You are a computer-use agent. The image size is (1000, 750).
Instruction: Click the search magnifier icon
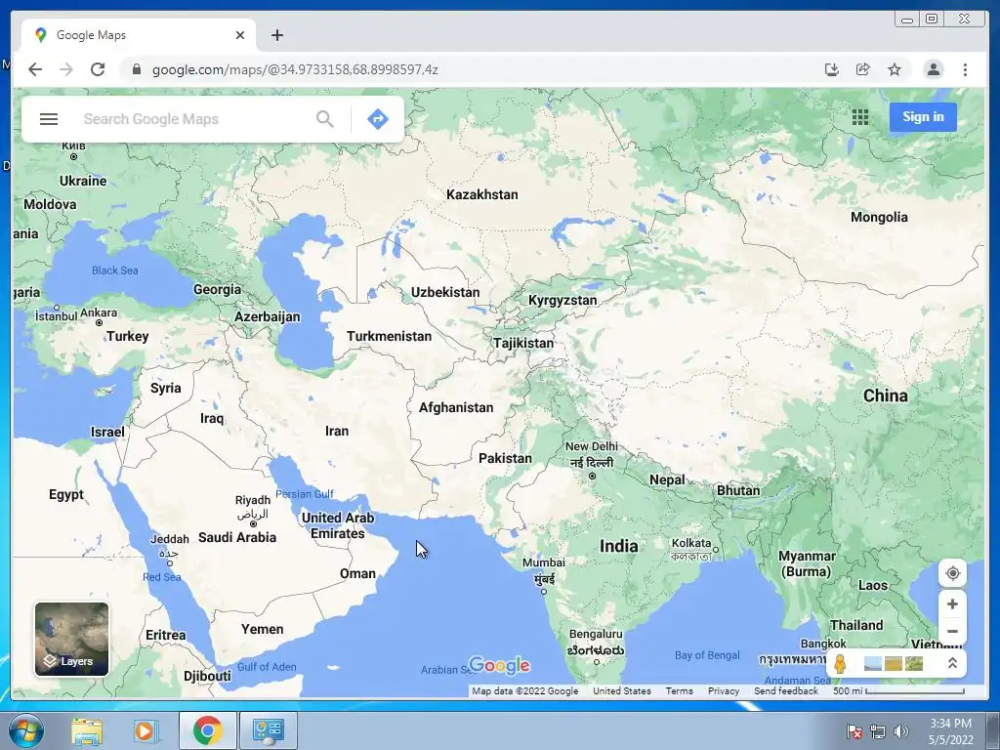324,119
